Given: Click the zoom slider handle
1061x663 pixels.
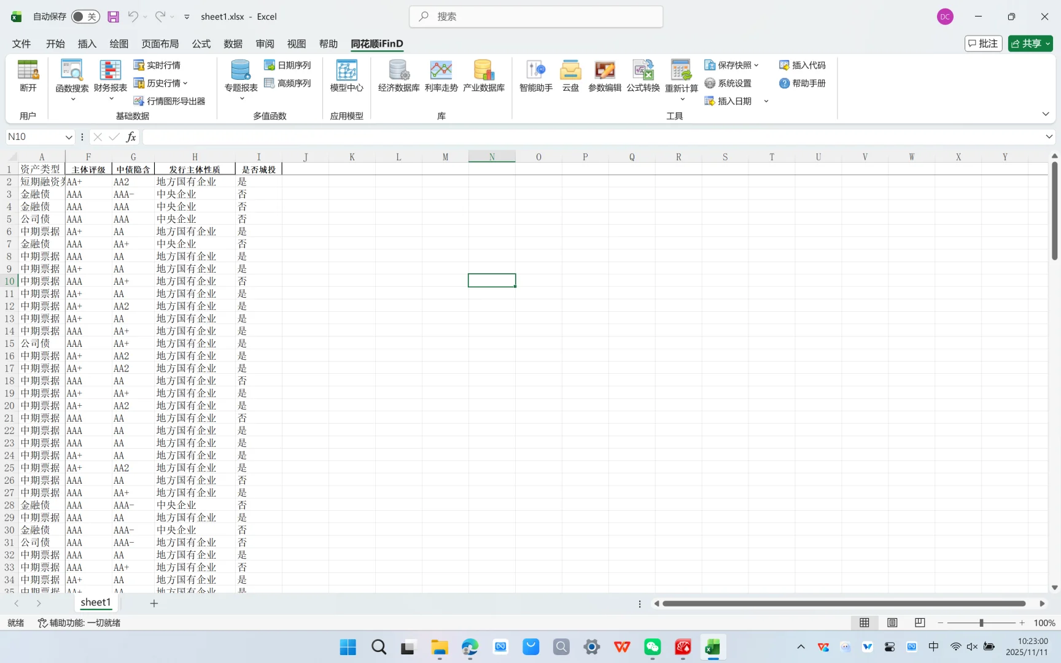Looking at the screenshot, I should click(981, 622).
